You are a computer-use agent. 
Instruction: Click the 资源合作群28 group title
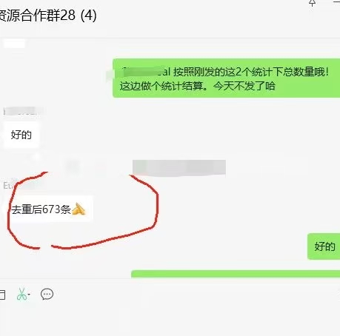(x=37, y=16)
